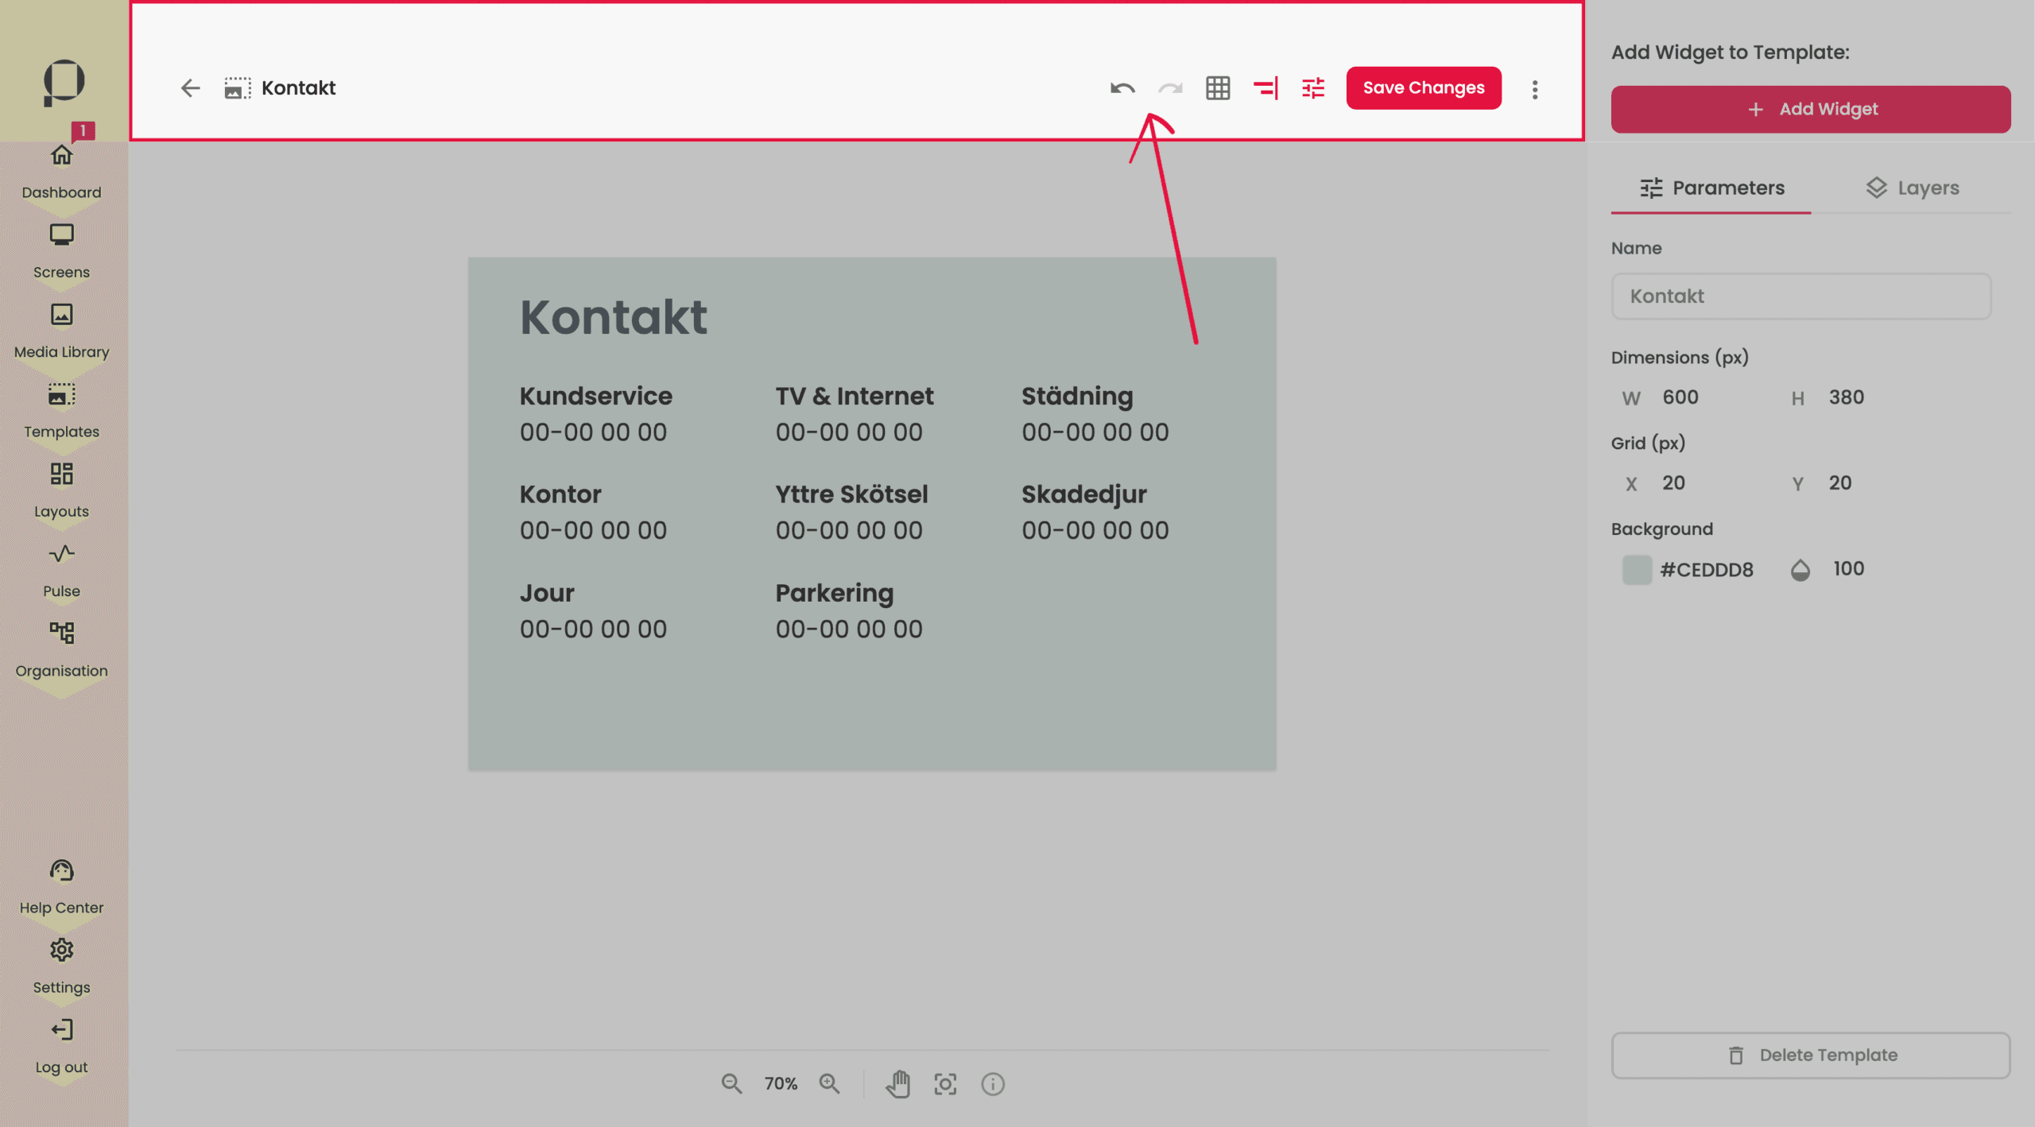Open the #CEDDD8 background color swatch
The height and width of the screenshot is (1127, 2035).
click(x=1637, y=569)
